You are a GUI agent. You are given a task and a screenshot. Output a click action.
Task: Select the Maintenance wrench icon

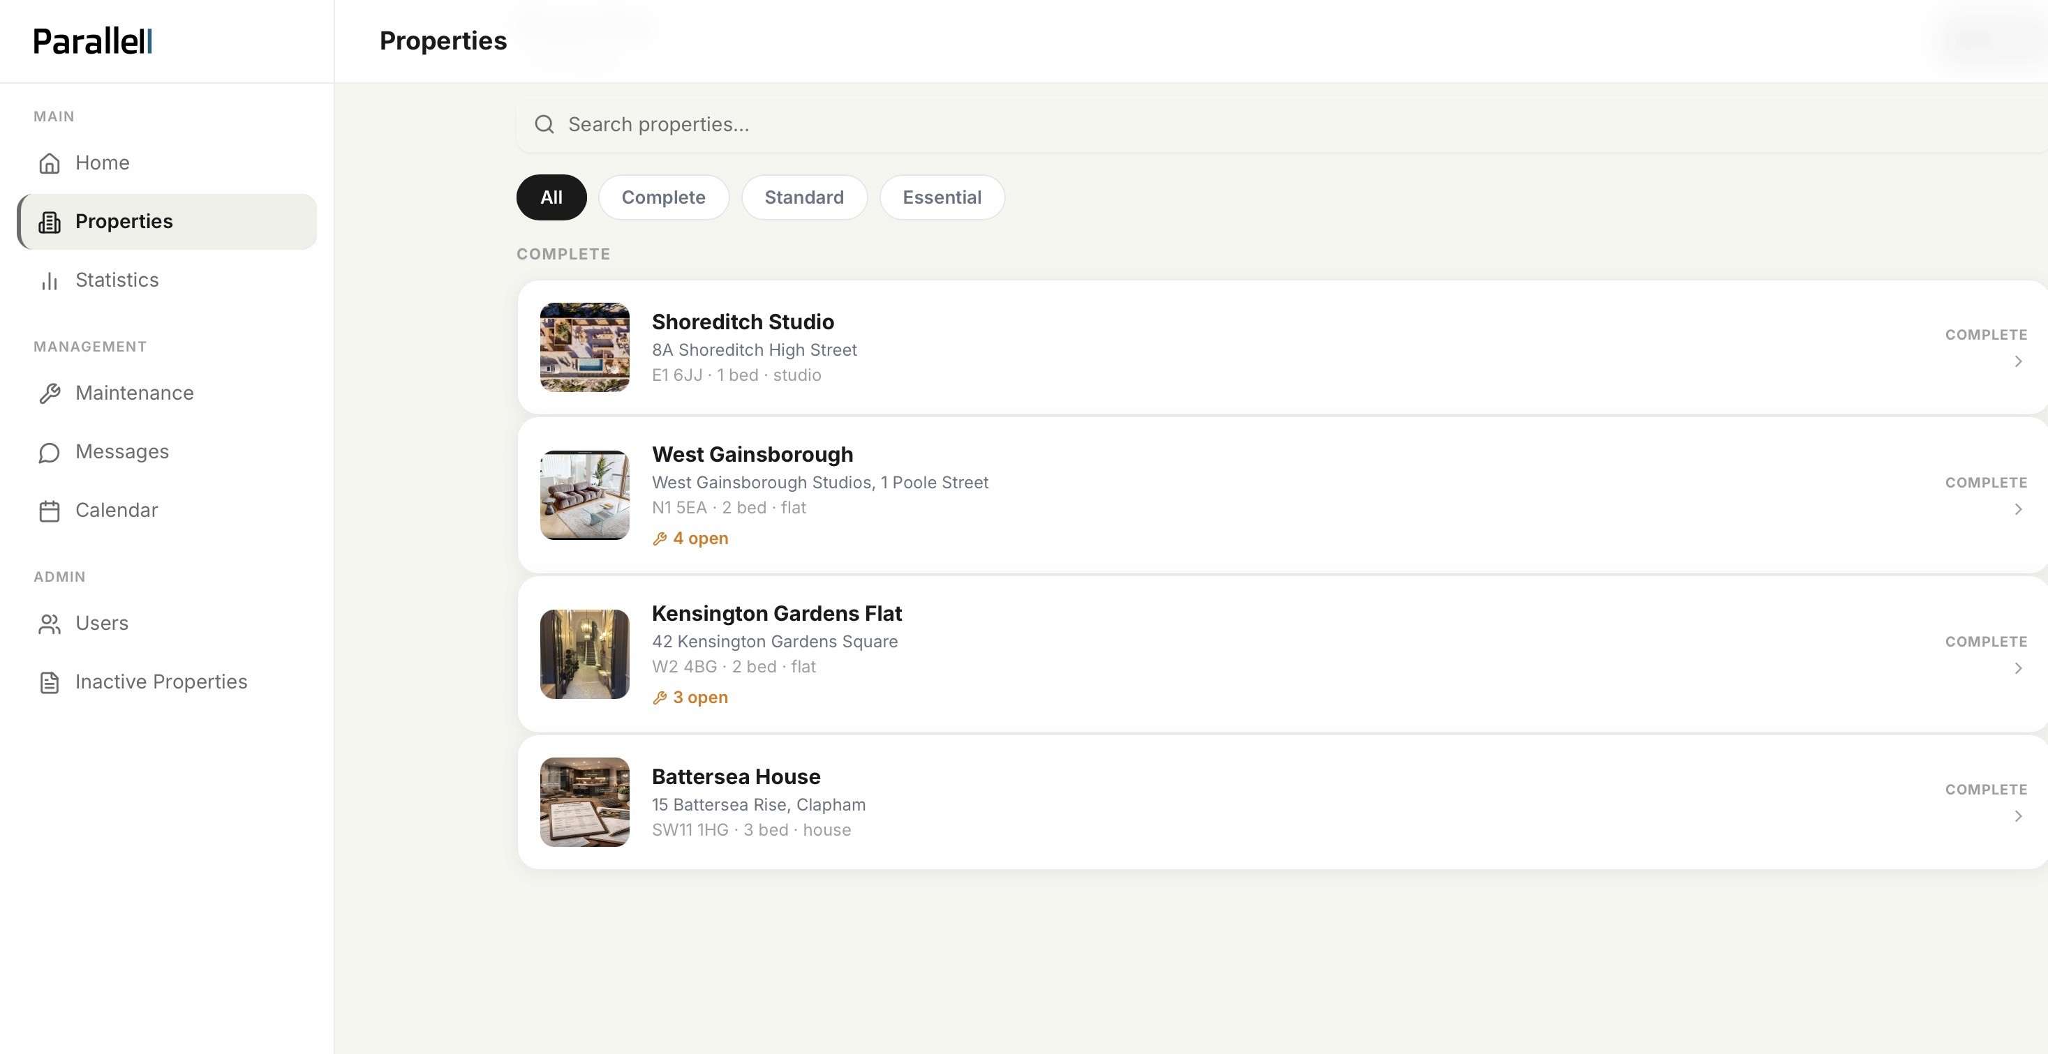(50, 392)
